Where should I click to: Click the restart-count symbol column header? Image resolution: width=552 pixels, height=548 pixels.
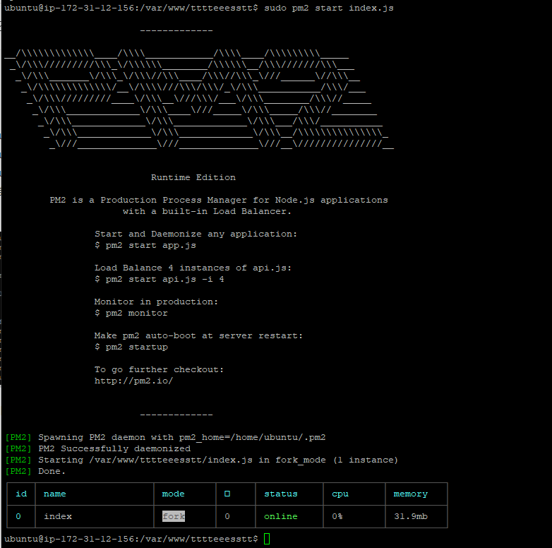tap(227, 494)
